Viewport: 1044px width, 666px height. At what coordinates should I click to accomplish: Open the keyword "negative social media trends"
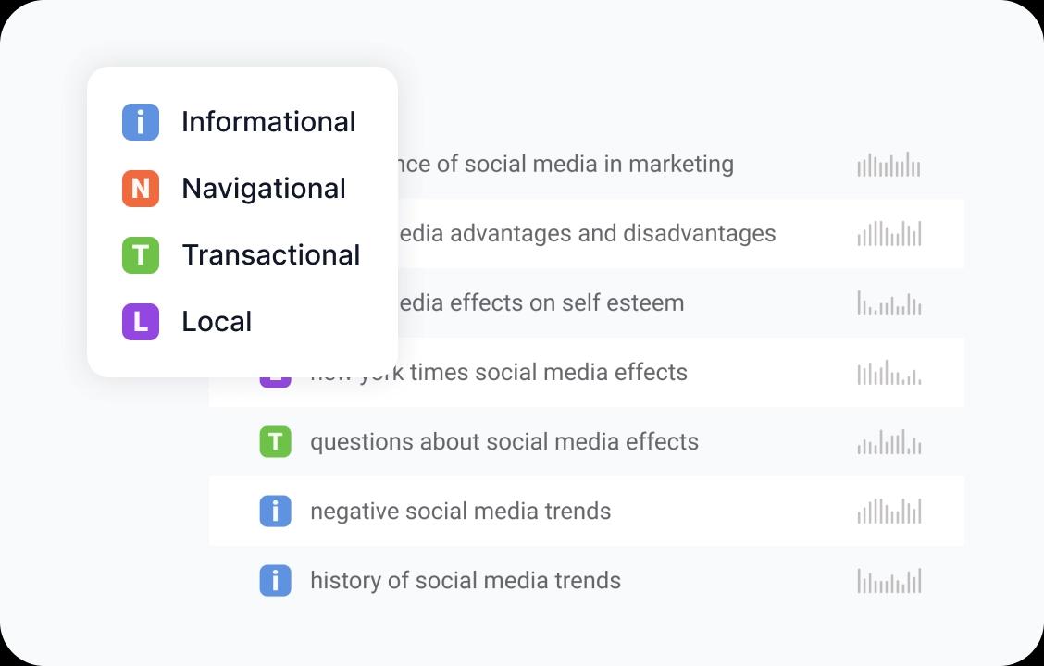coord(461,512)
